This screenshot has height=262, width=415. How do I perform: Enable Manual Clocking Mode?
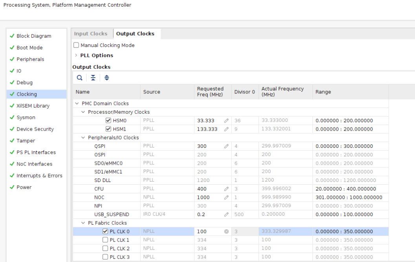pyautogui.click(x=75, y=45)
